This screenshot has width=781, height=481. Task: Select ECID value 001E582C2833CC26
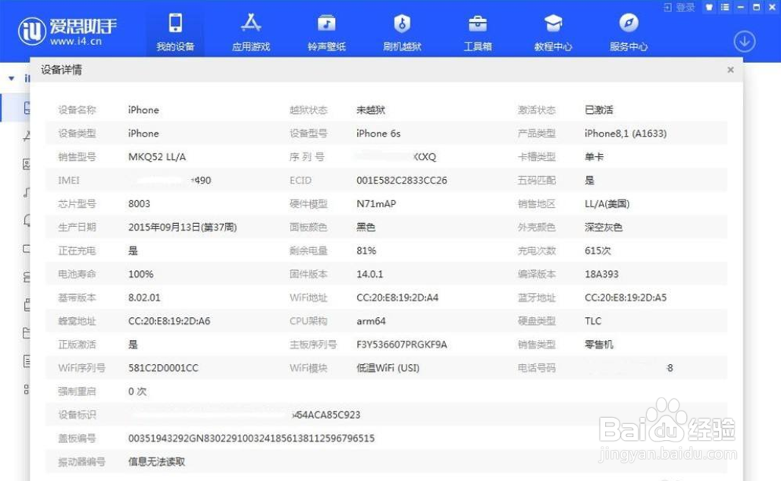[x=401, y=181]
